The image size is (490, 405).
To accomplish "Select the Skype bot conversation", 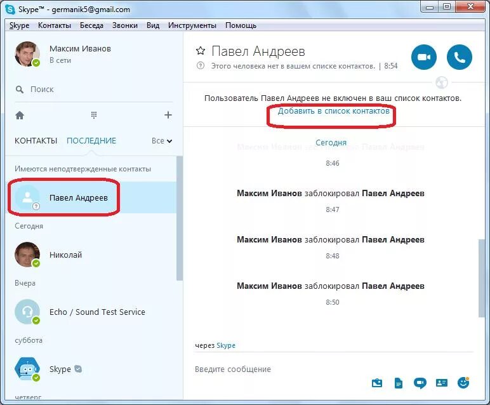I will point(91,369).
